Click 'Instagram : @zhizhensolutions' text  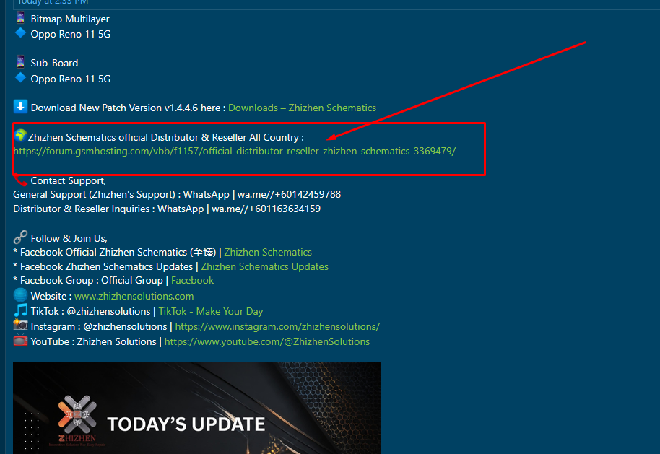99,326
